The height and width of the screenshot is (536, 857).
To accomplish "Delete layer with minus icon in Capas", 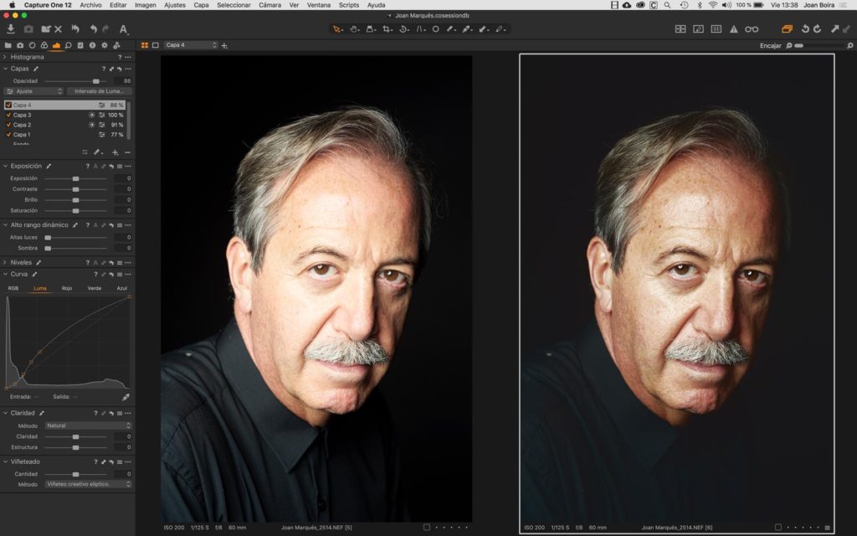I will (127, 152).
